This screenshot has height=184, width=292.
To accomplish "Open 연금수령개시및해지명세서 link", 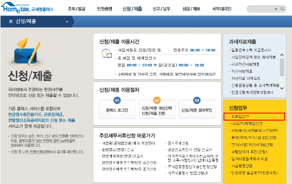I will pos(252,92).
